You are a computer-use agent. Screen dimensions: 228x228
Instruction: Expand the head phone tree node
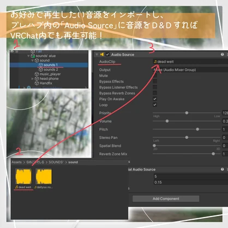(x=33, y=79)
